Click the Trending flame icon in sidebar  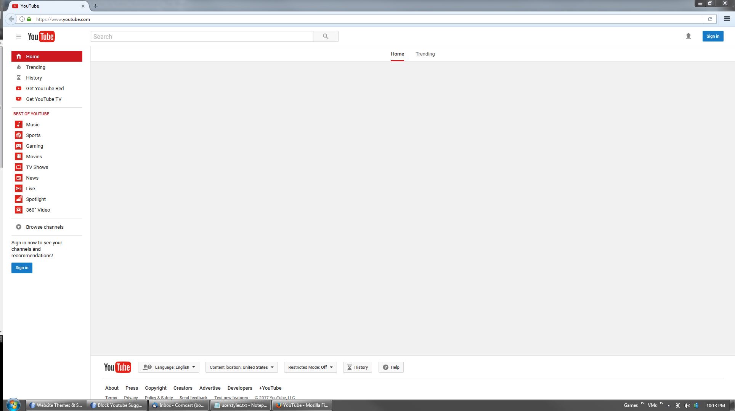[19, 67]
